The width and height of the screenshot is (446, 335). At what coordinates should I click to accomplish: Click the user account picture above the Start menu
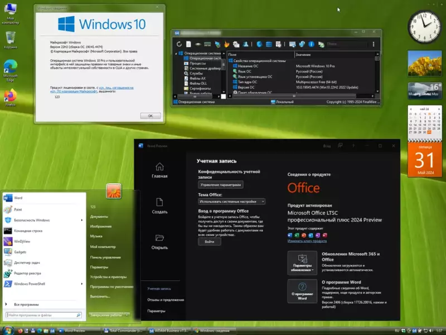[x=114, y=191]
